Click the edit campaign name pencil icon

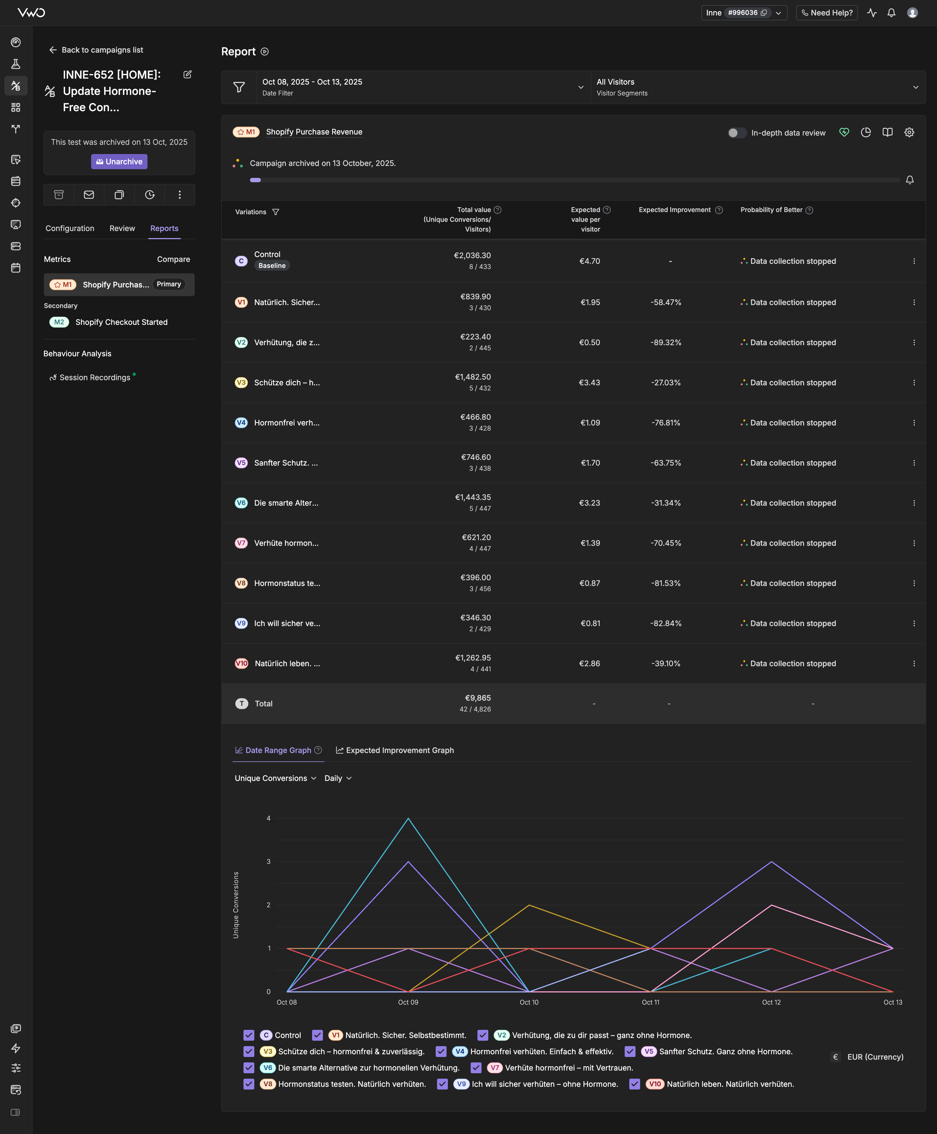click(x=187, y=75)
